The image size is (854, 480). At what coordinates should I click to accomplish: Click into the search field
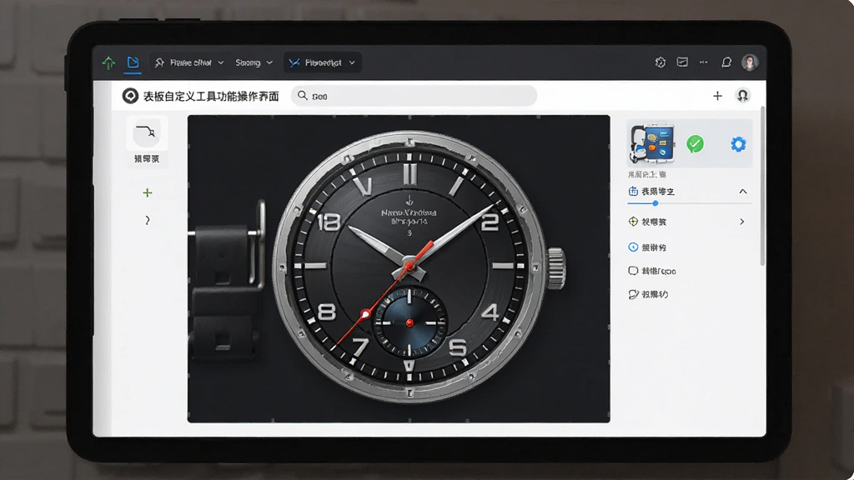(x=414, y=96)
